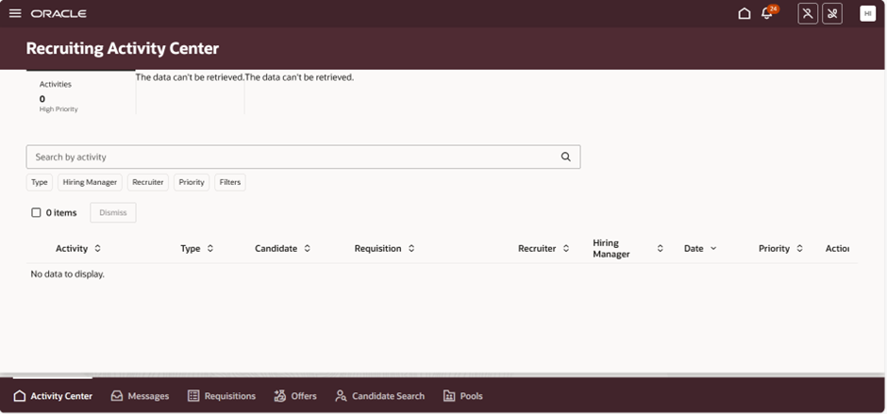
Task: Open the second boxed icon in top bar
Action: pos(832,13)
